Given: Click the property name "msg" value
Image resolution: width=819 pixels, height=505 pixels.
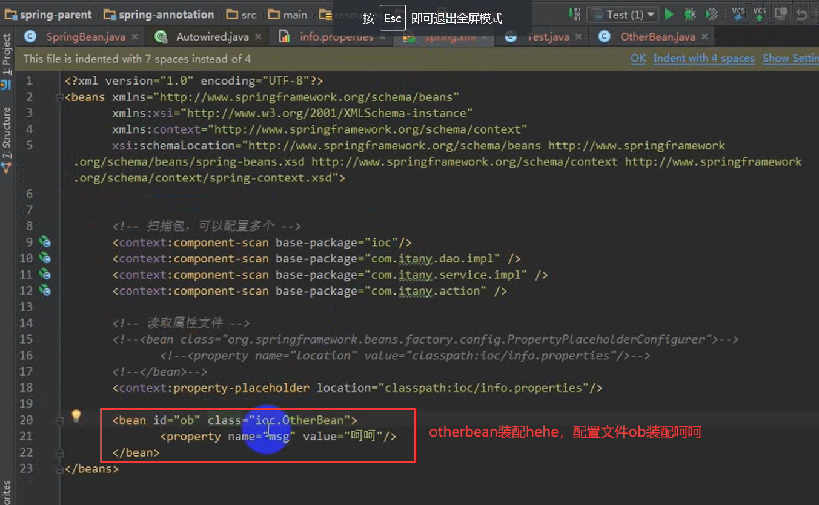Looking at the screenshot, I should click(278, 436).
